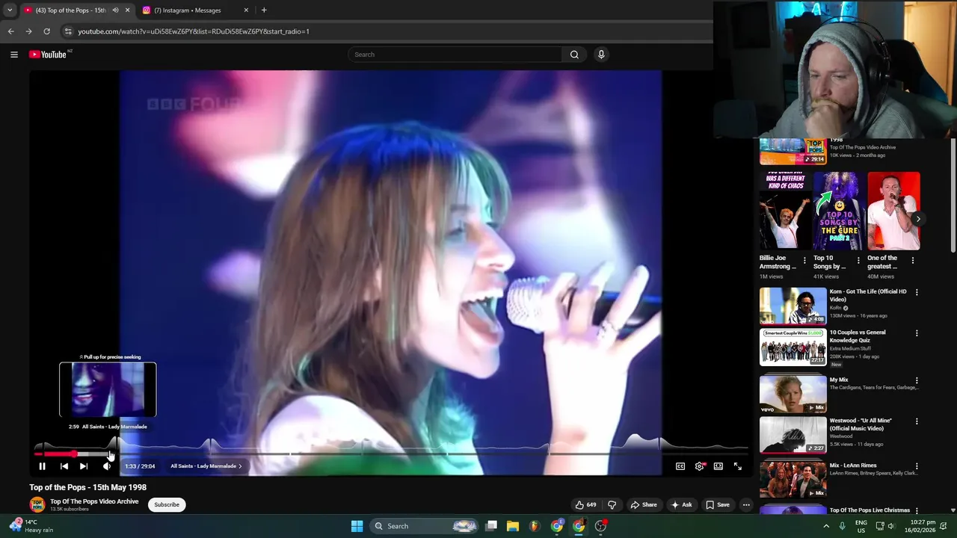Focus the YouTube search field
This screenshot has height=538, width=957.
(455, 55)
